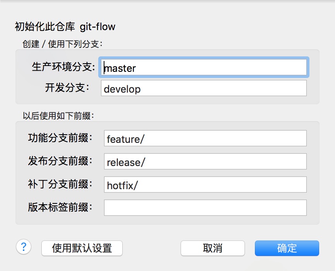Image resolution: width=335 pixels, height=271 pixels.
Task: Click the 生产环境分支 label
Action: click(x=63, y=67)
